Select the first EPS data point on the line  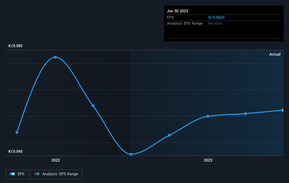pyautogui.click(x=17, y=132)
